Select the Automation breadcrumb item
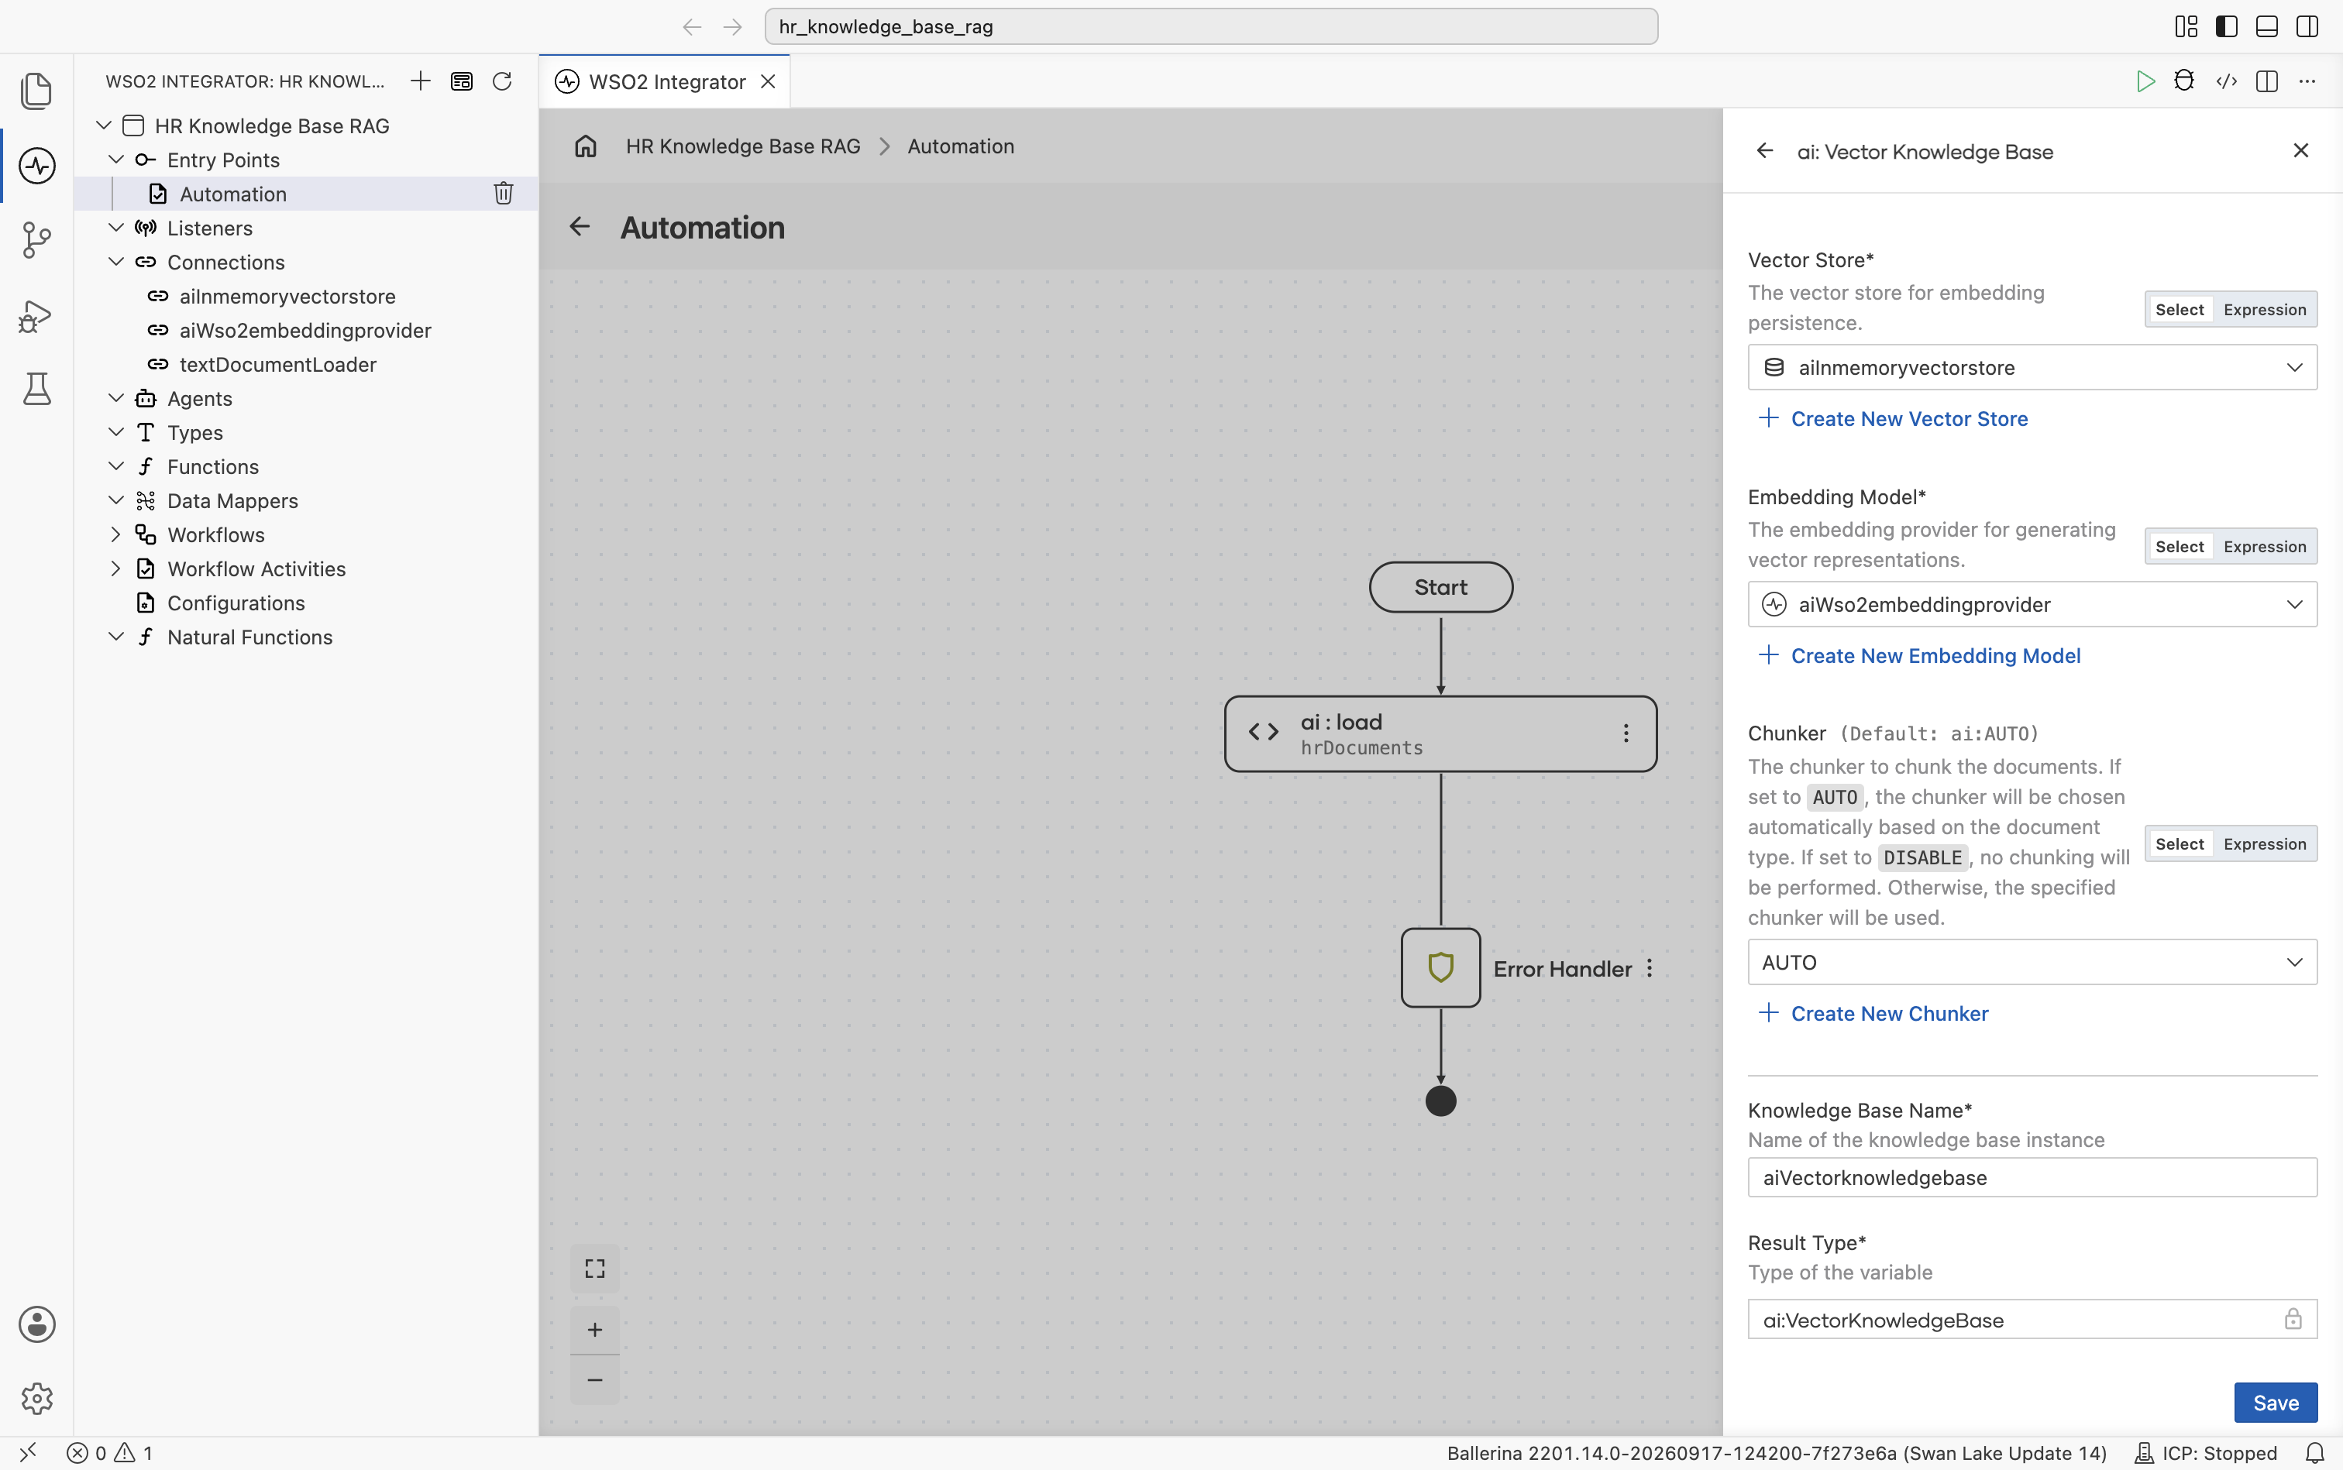The width and height of the screenshot is (2343, 1470). (960, 146)
